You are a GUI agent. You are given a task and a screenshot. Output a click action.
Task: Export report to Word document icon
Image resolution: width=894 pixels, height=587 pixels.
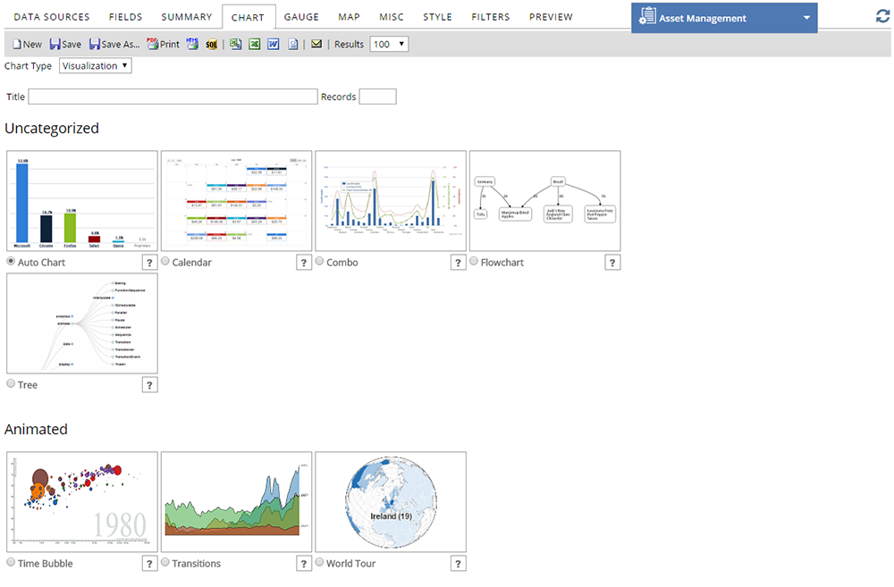[274, 44]
